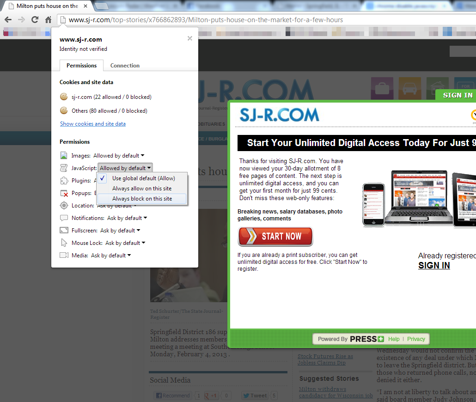
Task: Click the Google +1 button
Action: click(211, 396)
